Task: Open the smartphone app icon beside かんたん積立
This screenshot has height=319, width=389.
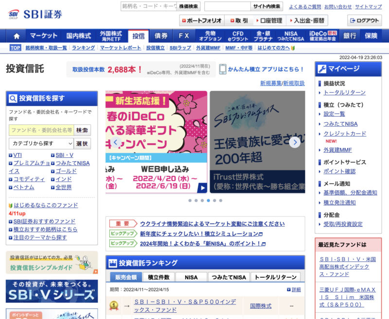Action: tap(223, 69)
